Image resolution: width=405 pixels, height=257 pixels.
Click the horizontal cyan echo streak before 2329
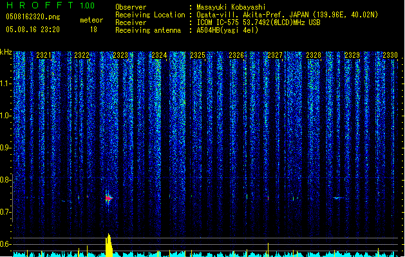point(337,198)
